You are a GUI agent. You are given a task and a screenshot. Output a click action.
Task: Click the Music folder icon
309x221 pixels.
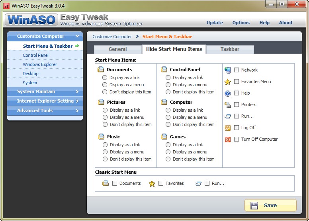point(101,137)
